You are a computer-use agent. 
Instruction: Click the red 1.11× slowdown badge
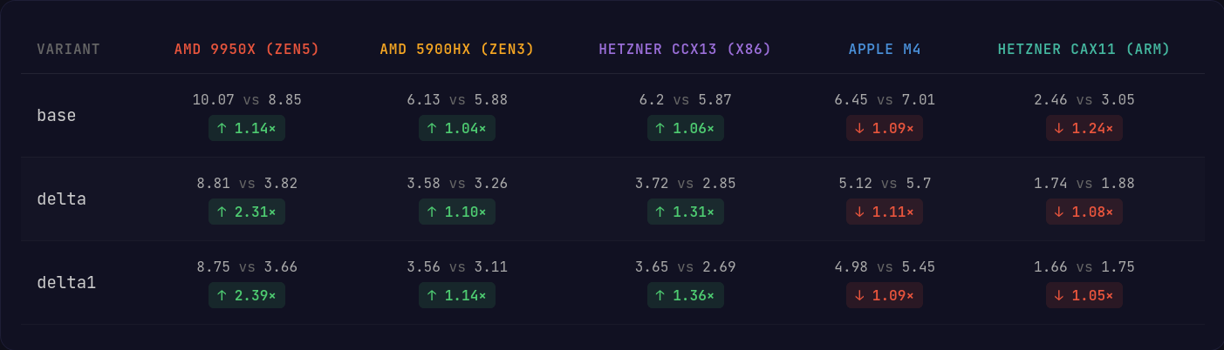pos(884,212)
